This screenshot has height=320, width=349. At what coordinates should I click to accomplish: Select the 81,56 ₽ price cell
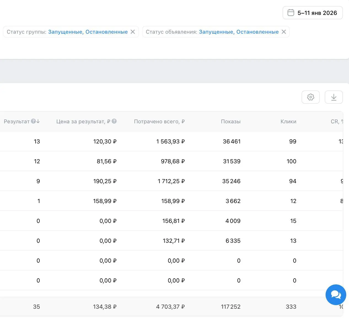(106, 161)
